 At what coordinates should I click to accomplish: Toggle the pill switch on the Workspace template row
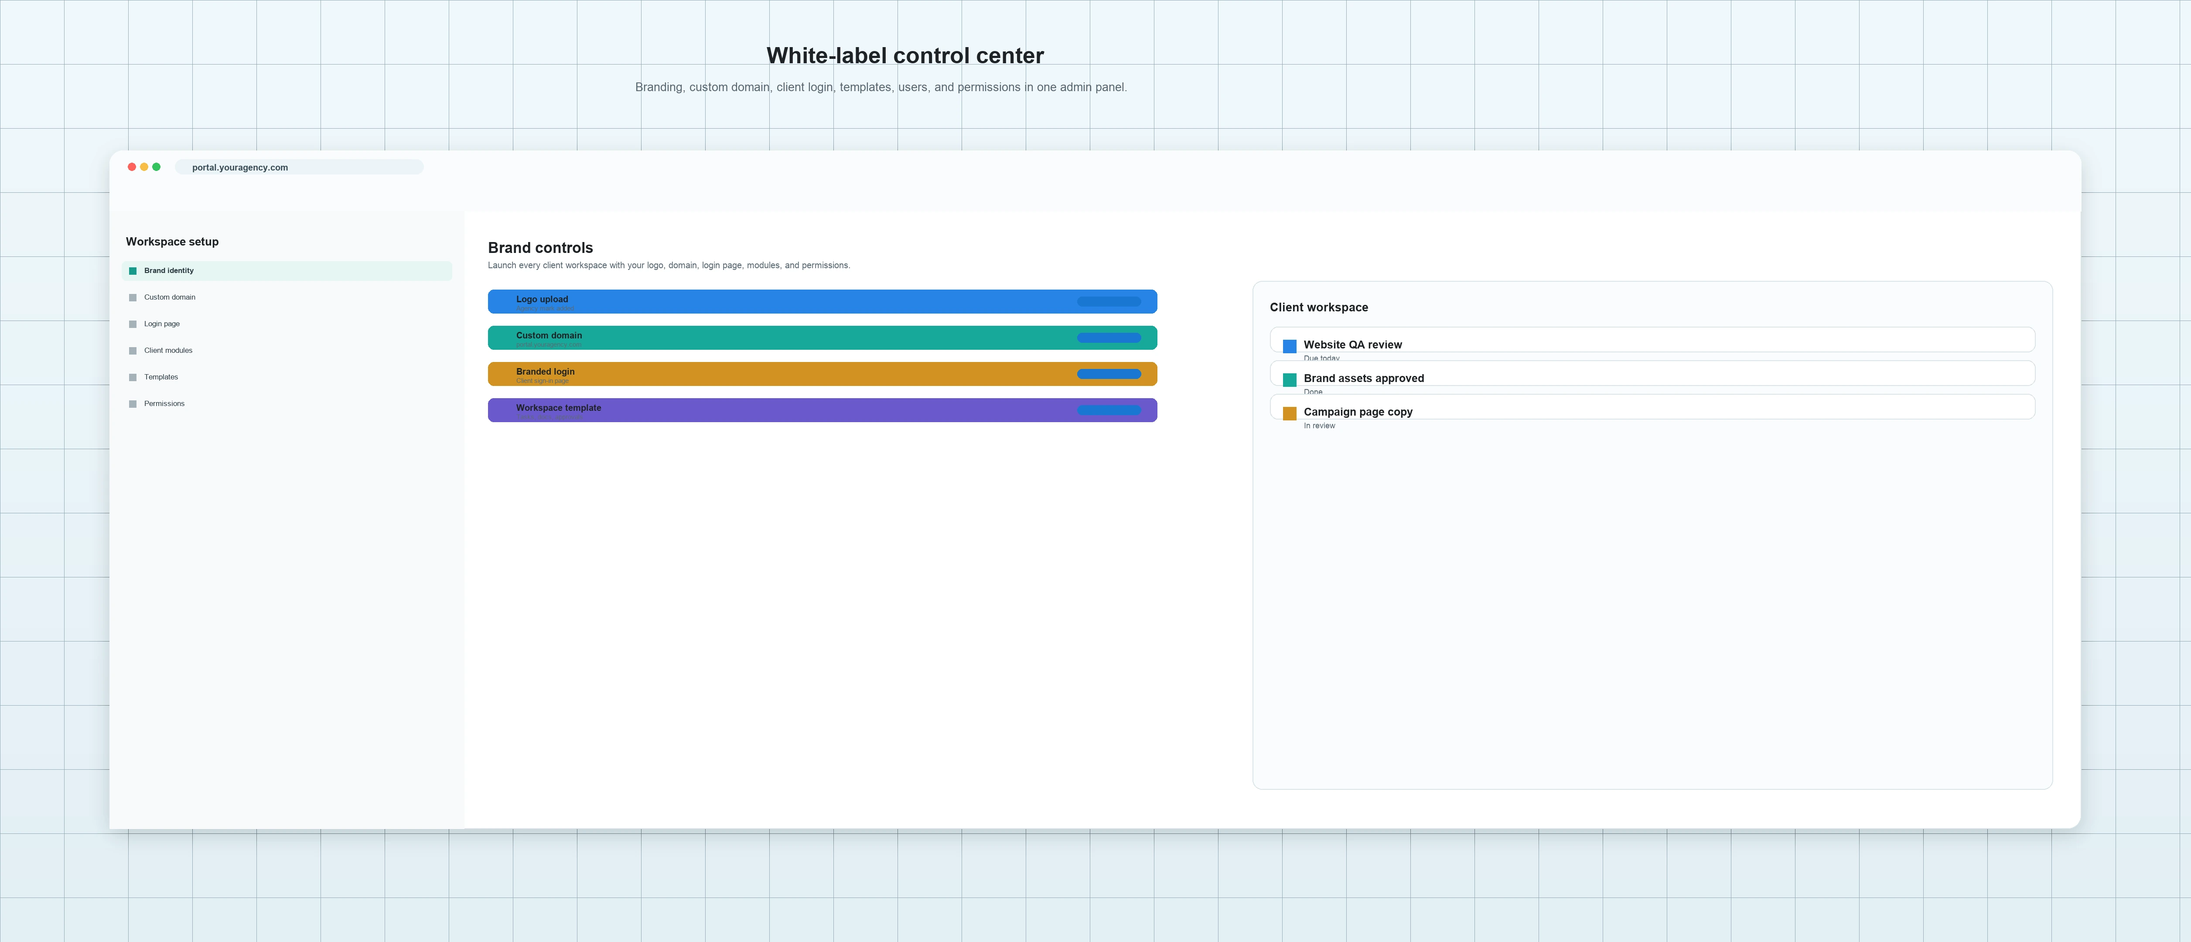pyautogui.click(x=1109, y=410)
